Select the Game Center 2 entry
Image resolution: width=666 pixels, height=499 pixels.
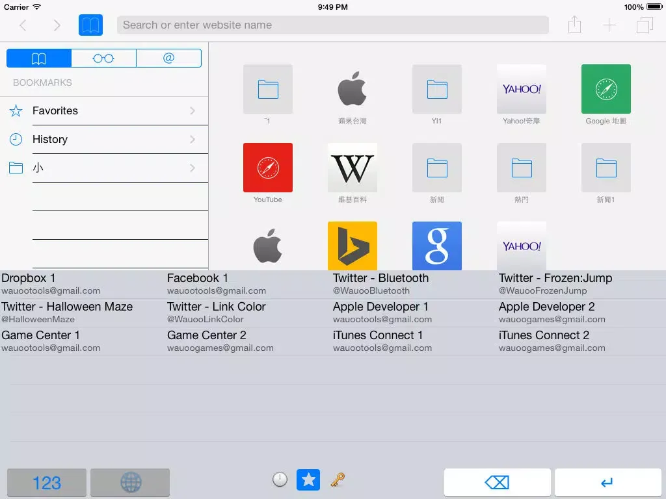(248, 341)
